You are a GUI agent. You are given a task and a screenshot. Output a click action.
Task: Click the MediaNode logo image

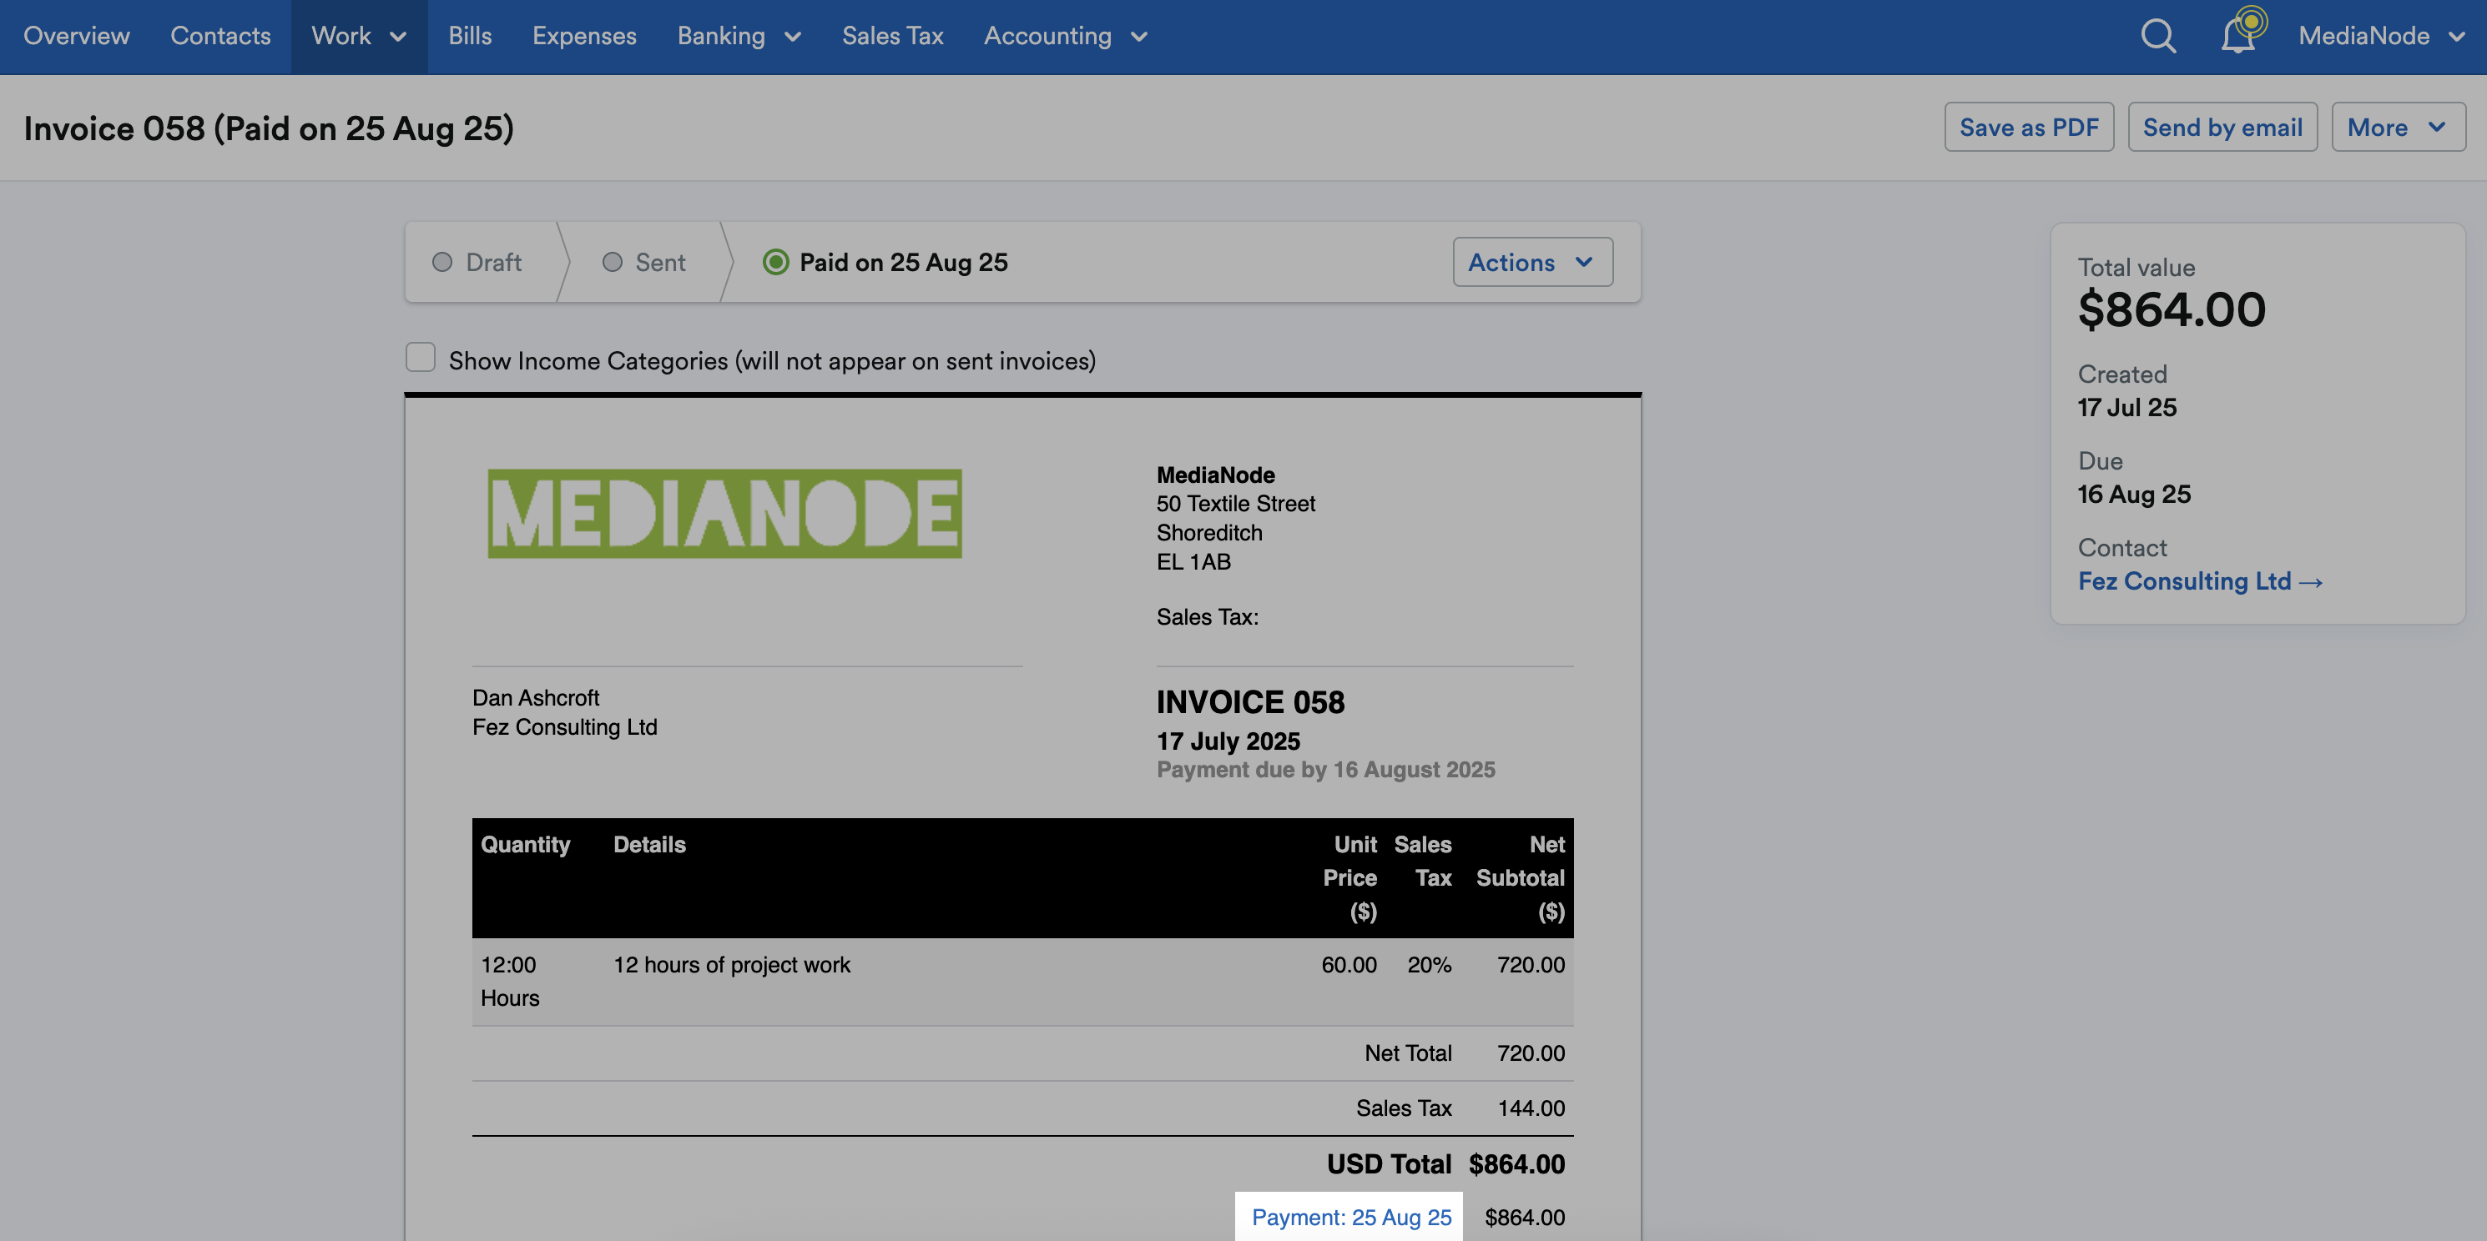coord(724,514)
